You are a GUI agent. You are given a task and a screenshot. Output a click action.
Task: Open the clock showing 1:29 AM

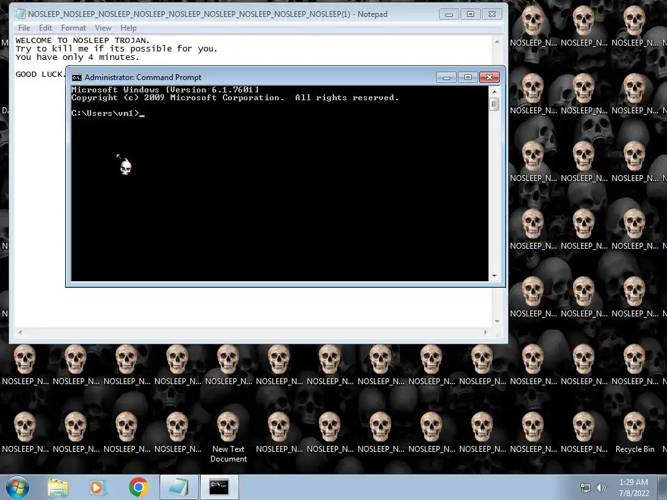point(633,482)
